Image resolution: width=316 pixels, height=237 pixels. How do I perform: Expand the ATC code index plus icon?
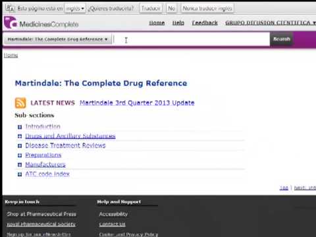[20, 174]
